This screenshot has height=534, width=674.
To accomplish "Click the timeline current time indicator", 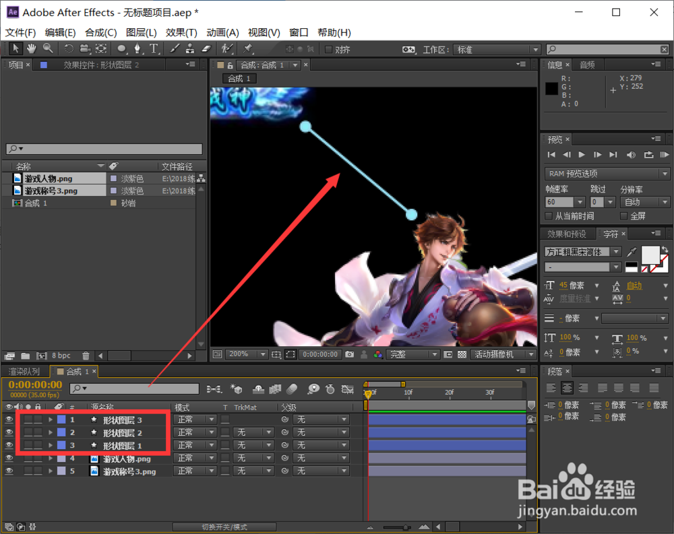I will [368, 393].
